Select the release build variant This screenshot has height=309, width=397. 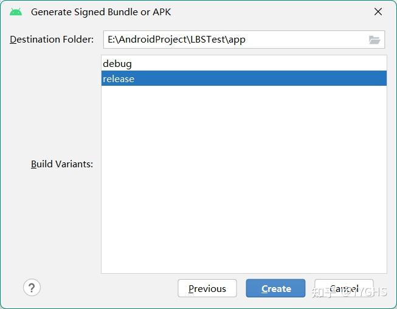[243, 78]
